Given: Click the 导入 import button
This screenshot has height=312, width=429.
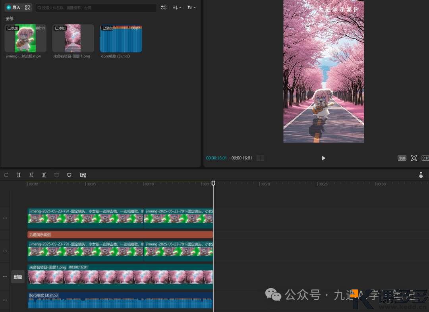Looking at the screenshot, I should pyautogui.click(x=14, y=8).
